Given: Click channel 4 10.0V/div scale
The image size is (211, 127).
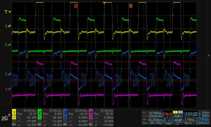Looking at the screenshot, I should (x=107, y=111).
